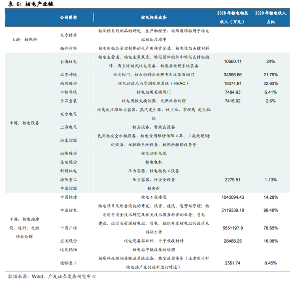This screenshot has width=294, height=283.
Task: Click company name '中国核建'
Action: point(68,197)
